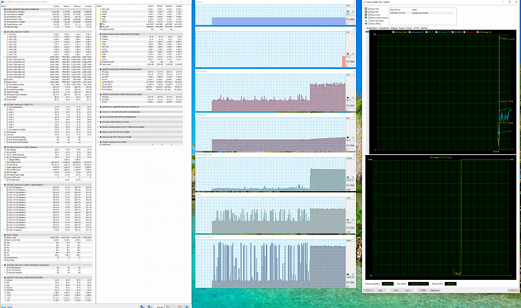This screenshot has height=308, width=521.
Task: Open the Cooling Fans tab
Action: click(384, 28)
